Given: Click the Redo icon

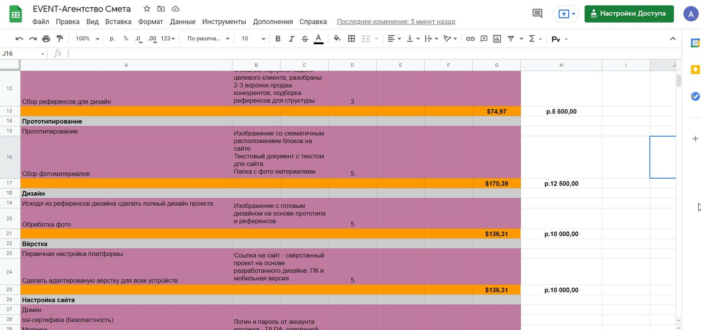Looking at the screenshot, I should [x=33, y=39].
